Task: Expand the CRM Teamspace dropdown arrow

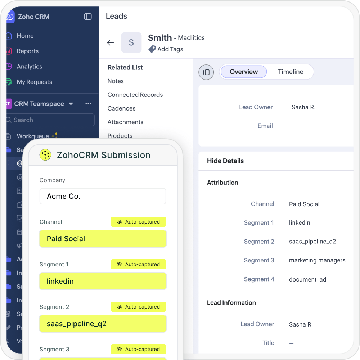Action: [x=71, y=104]
